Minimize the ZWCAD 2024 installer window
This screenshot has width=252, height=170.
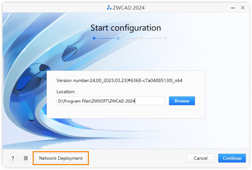[233, 8]
